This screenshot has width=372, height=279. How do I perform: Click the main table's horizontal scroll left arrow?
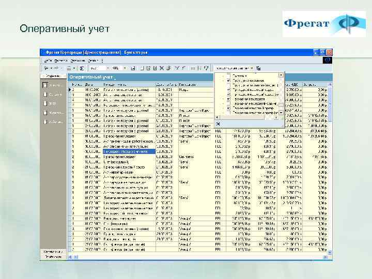tap(70, 257)
